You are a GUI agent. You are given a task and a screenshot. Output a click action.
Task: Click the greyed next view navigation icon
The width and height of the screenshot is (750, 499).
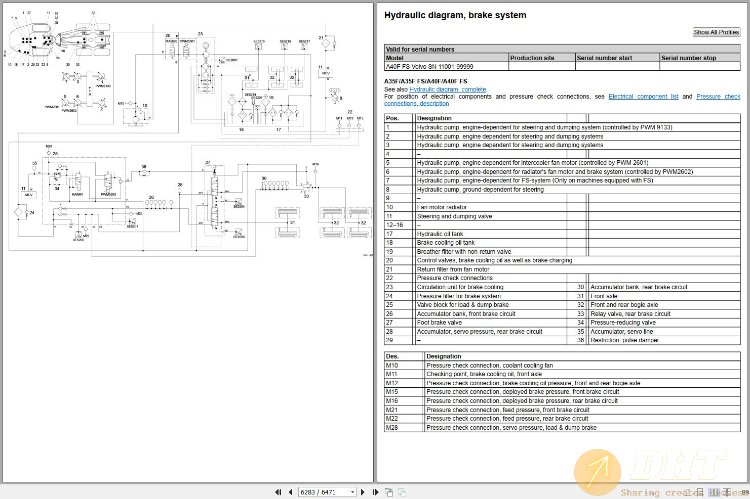(x=402, y=492)
